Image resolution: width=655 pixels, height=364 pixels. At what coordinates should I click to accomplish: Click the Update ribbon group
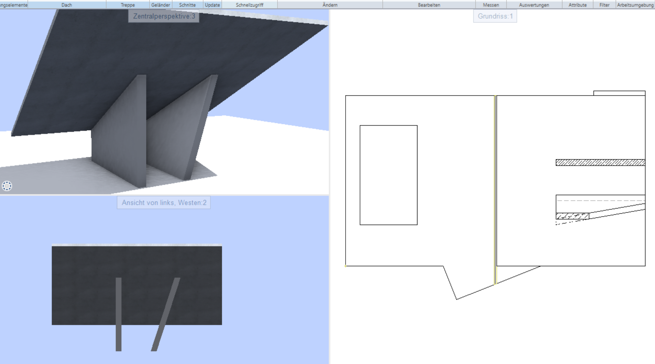[212, 5]
